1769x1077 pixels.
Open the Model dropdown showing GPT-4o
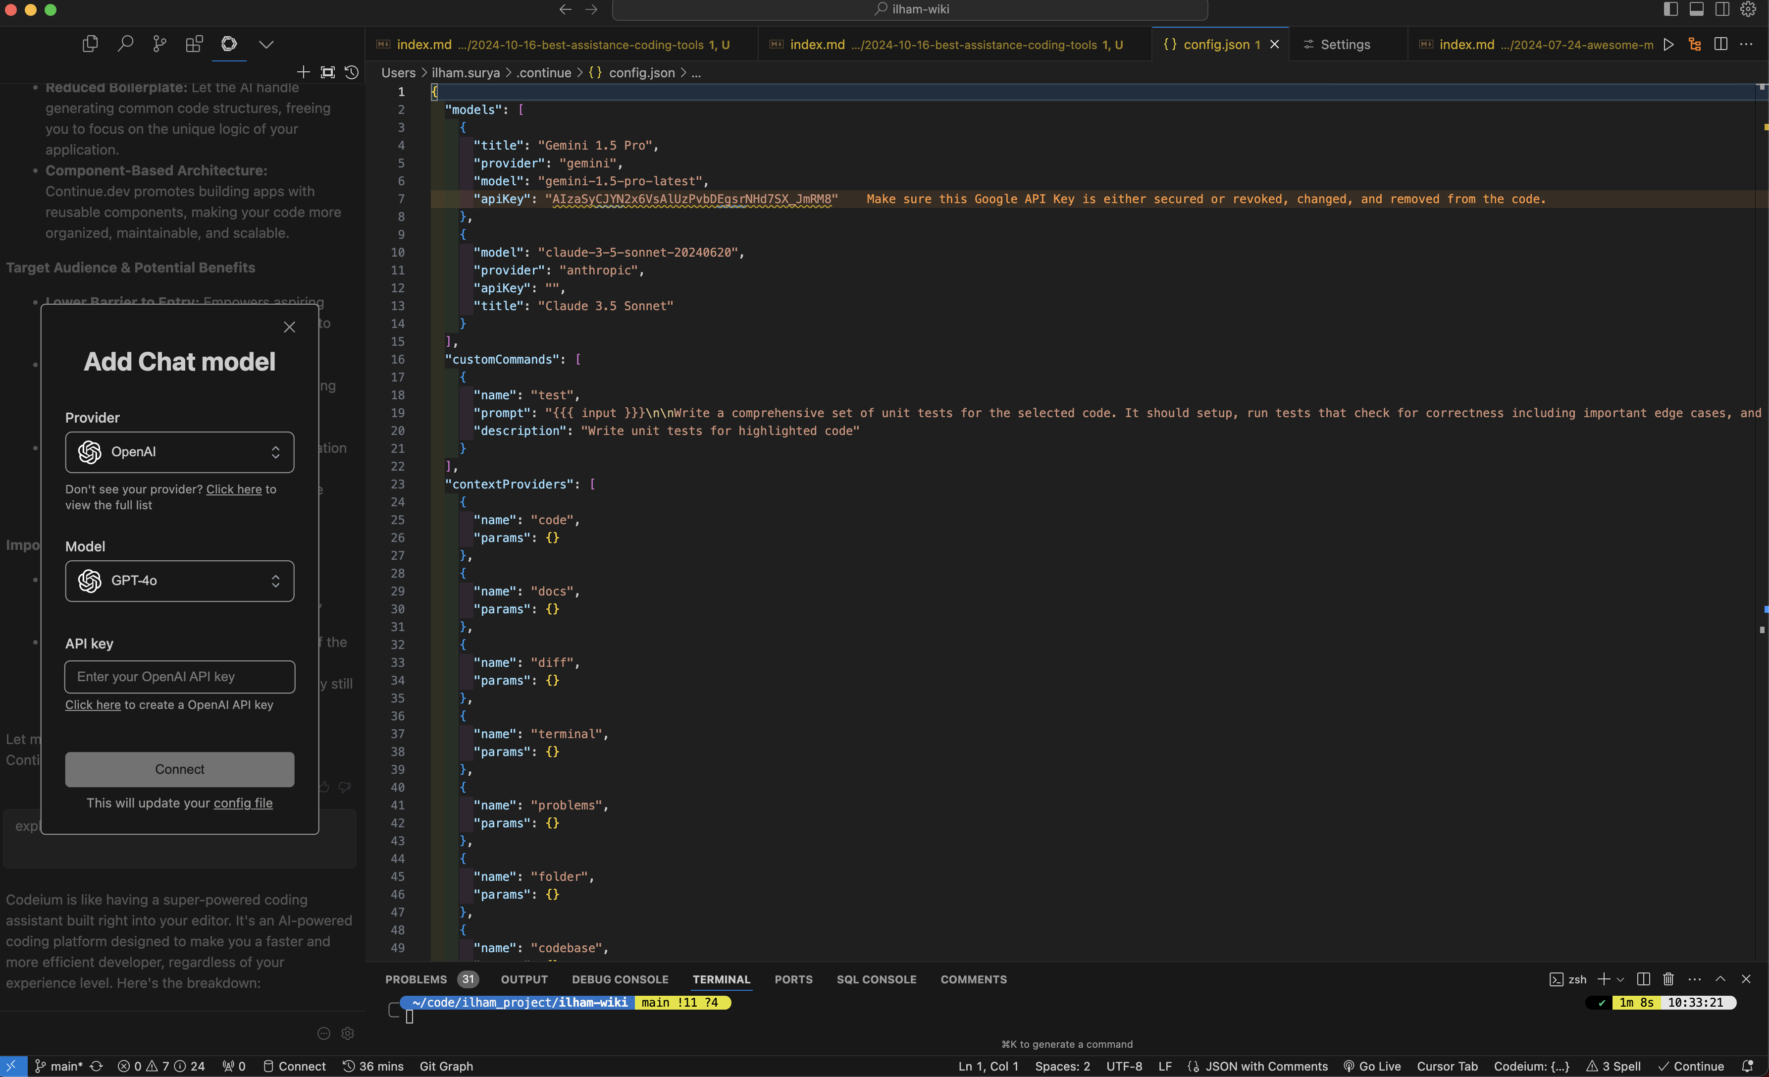coord(179,581)
